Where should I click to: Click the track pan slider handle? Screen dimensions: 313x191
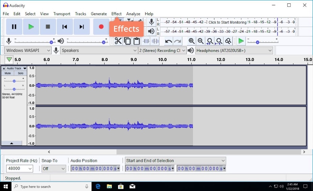[x=14, y=89]
